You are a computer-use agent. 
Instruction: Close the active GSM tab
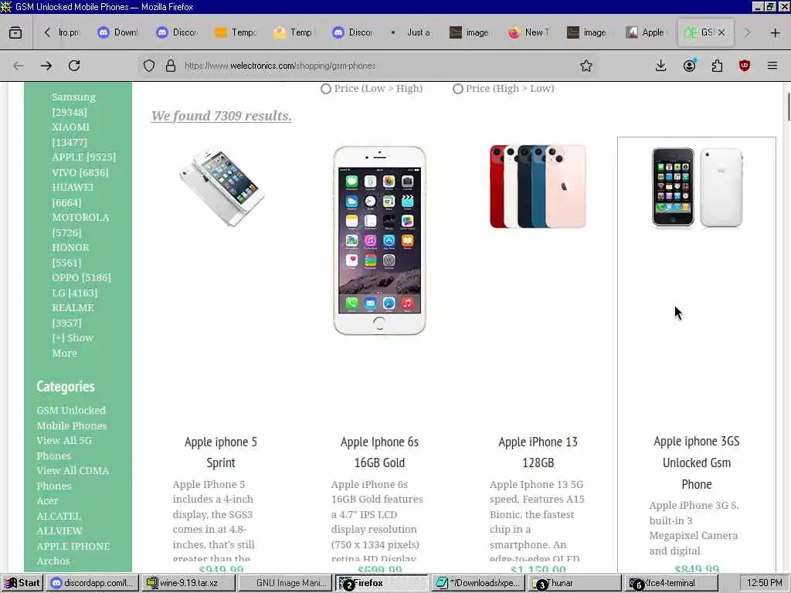721,32
